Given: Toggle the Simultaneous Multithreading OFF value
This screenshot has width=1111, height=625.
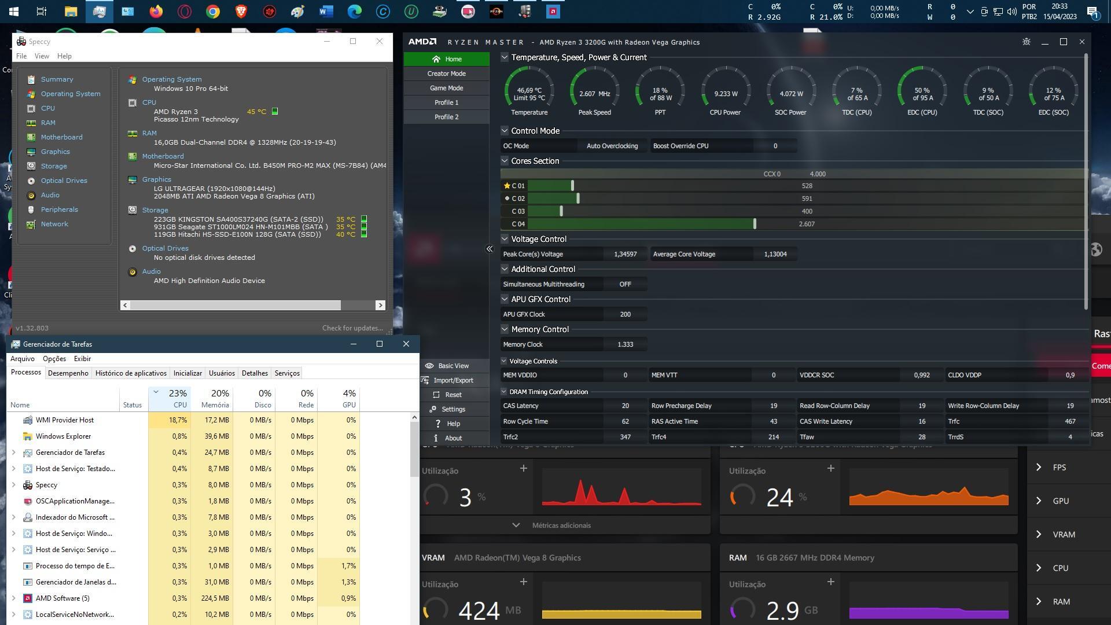Looking at the screenshot, I should pyautogui.click(x=625, y=284).
